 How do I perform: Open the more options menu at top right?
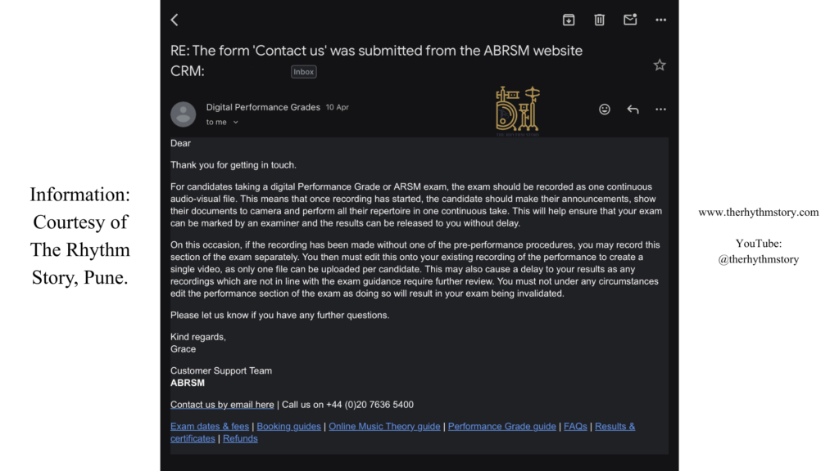click(x=660, y=20)
